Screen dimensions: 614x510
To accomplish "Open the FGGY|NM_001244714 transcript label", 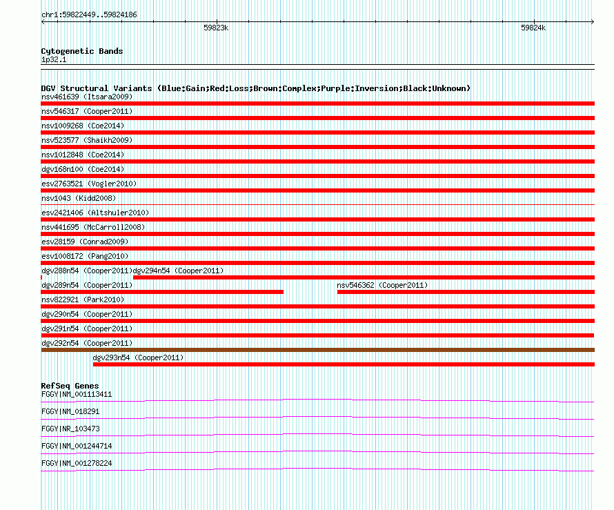I will tap(77, 446).
